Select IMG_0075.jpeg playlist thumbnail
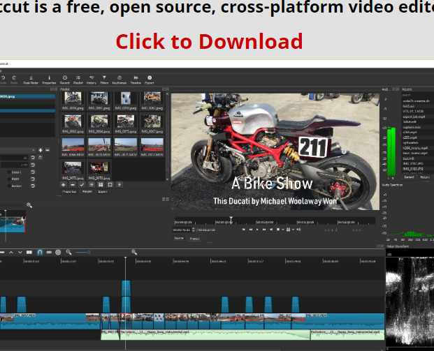 click(x=125, y=123)
